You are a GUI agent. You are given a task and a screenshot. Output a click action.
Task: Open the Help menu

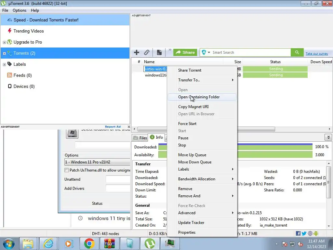tap(35, 10)
